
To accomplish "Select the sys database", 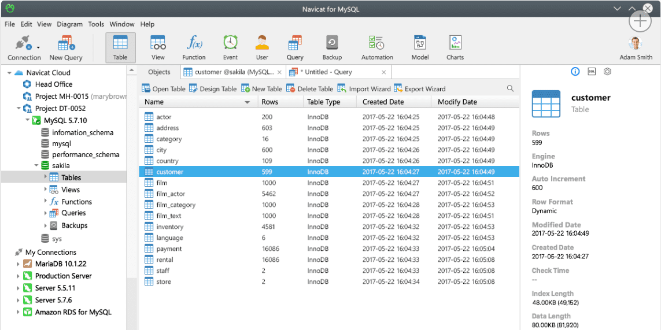I will (x=57, y=239).
